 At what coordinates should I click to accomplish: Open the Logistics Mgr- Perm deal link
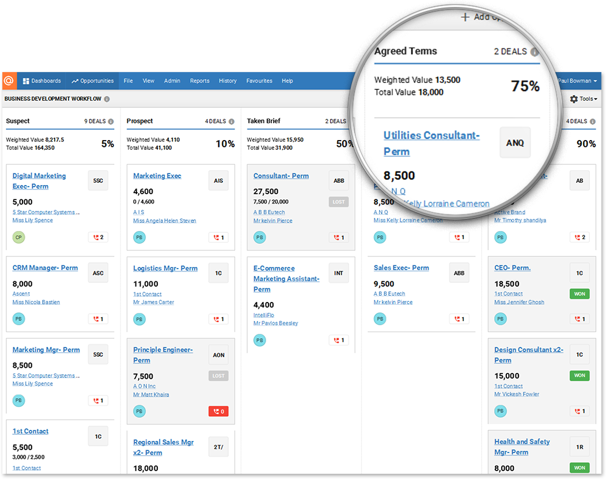coord(165,268)
